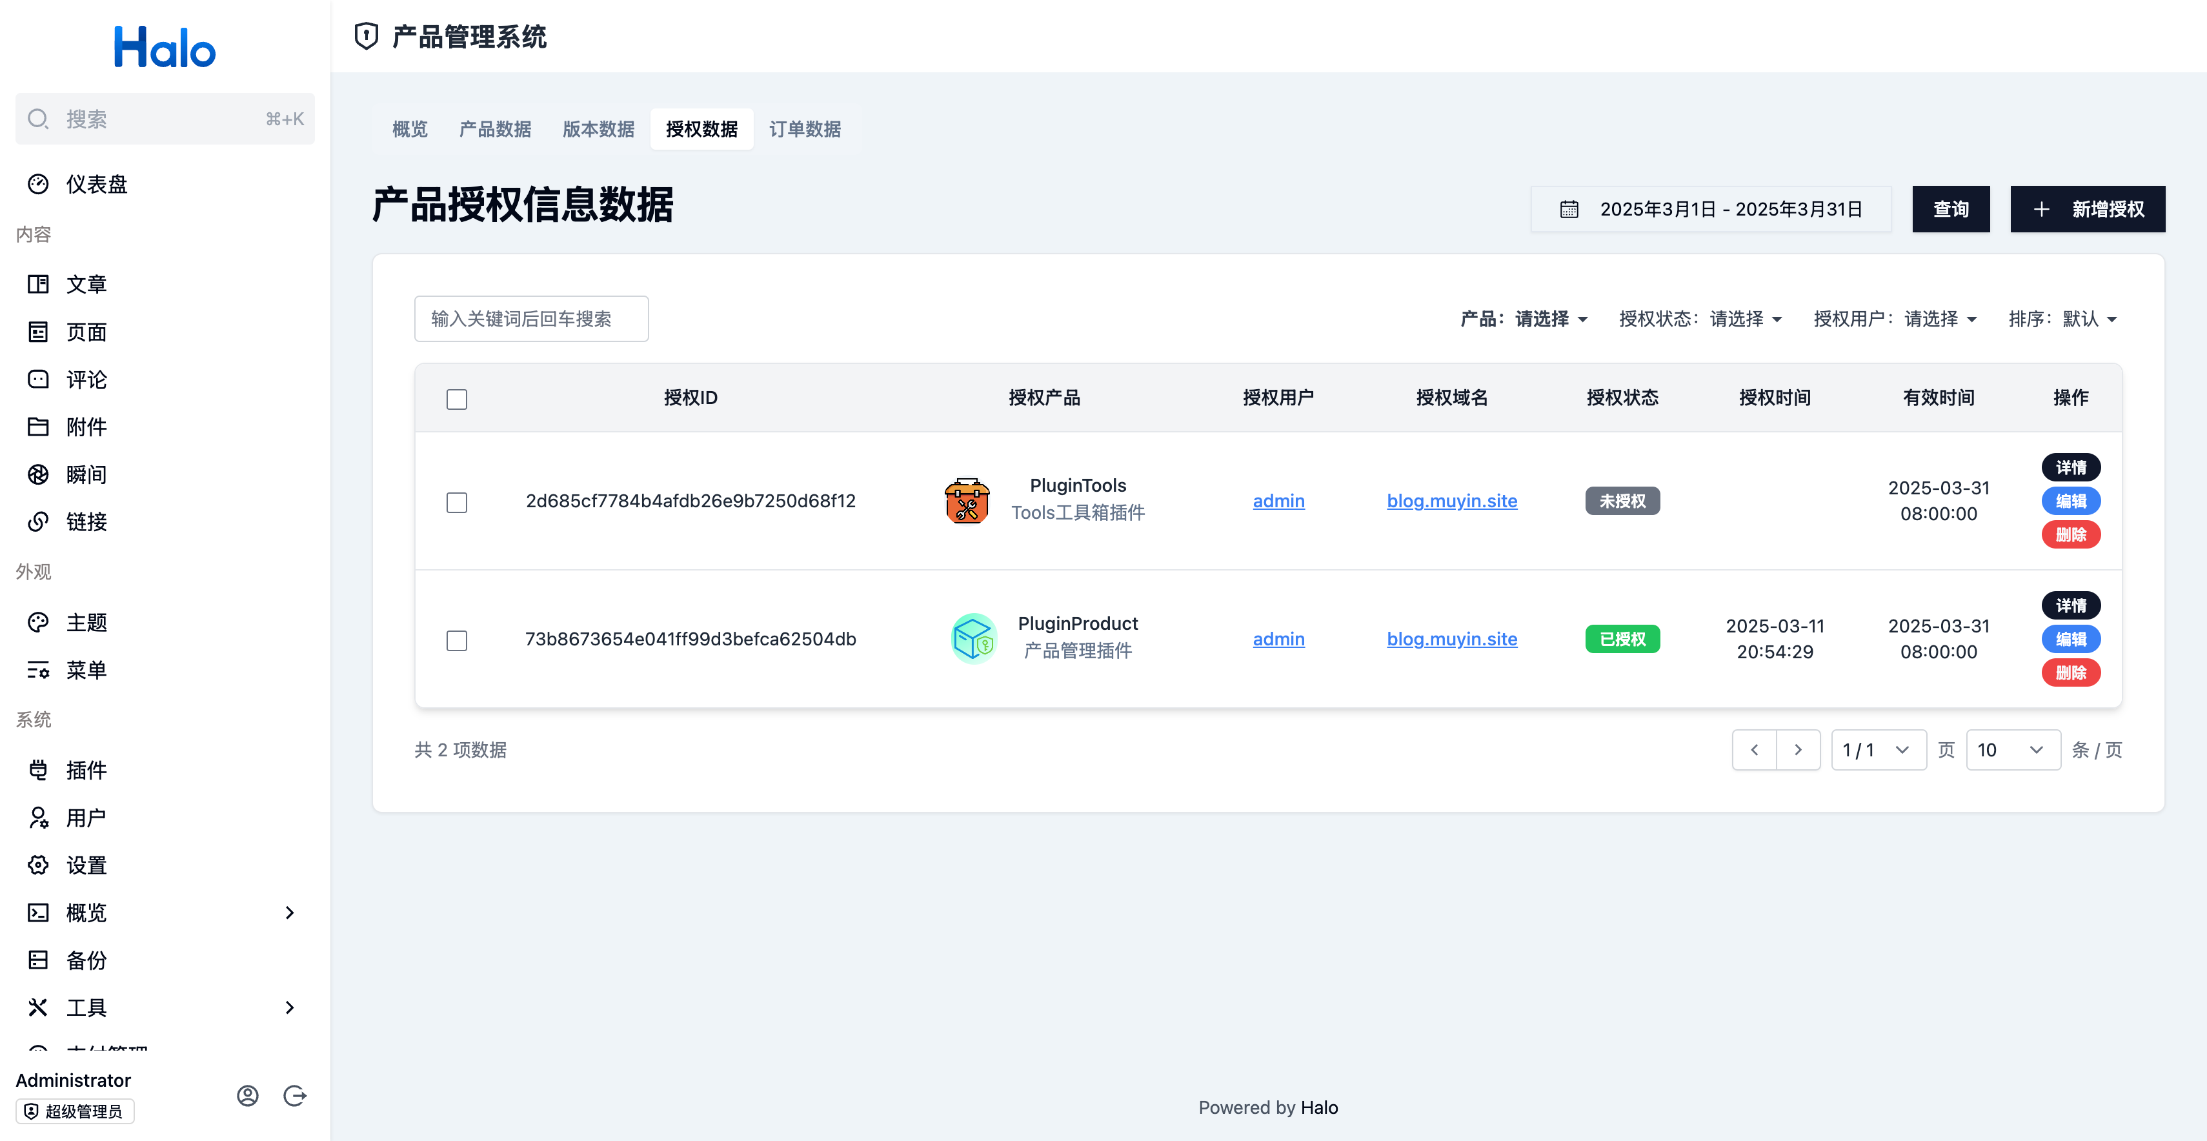Toggle the select-all checkbox in the table header
This screenshot has width=2207, height=1141.
tap(457, 398)
